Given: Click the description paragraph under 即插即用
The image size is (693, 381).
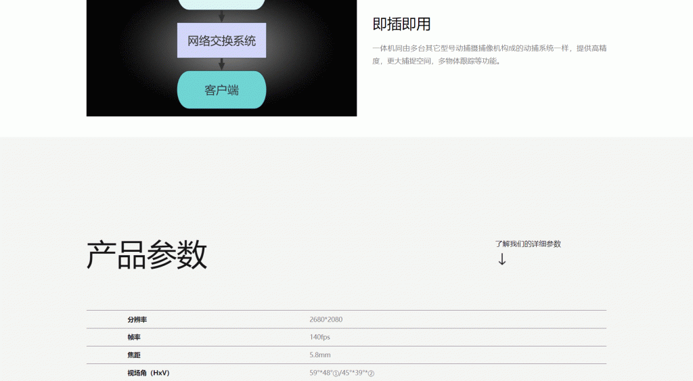Looking at the screenshot, I should 489,54.
